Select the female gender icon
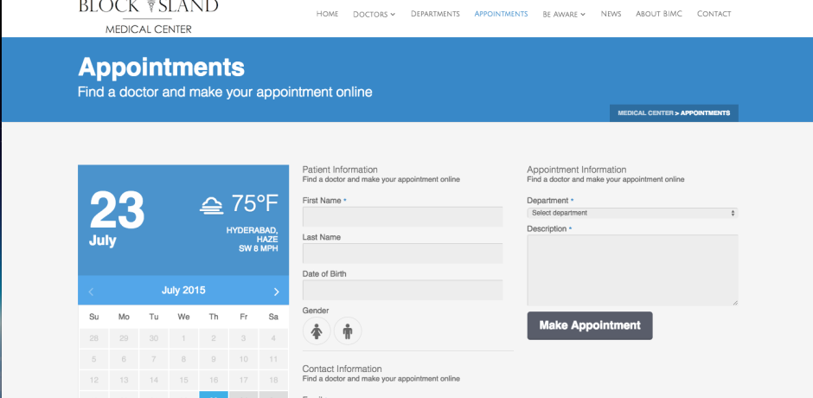This screenshot has width=813, height=398. [x=317, y=331]
